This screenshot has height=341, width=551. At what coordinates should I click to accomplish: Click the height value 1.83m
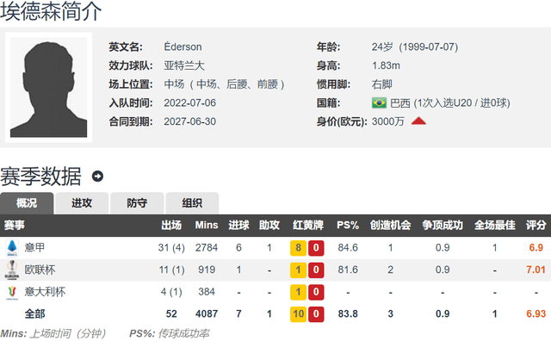[386, 65]
